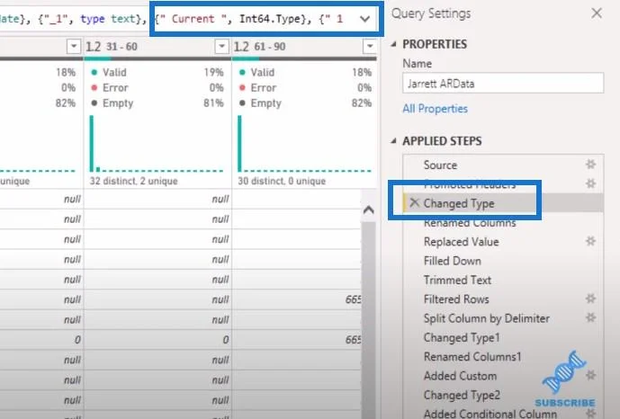620x419 pixels.
Task: Click the distribution bar chart of 61 - 90 column
Action: tap(304, 144)
